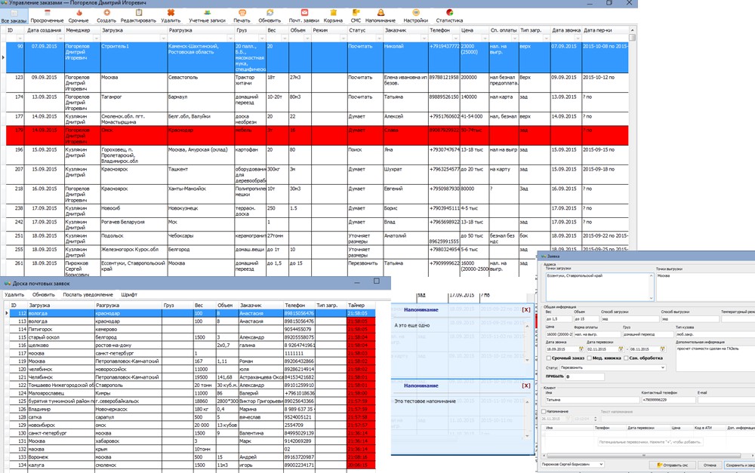Click the horizontal scrollbar in carriers table

644,456
